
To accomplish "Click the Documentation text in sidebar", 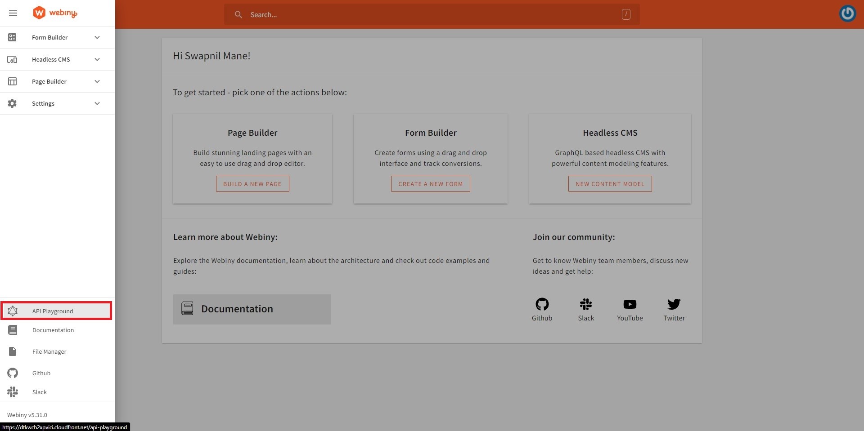I will pos(53,330).
